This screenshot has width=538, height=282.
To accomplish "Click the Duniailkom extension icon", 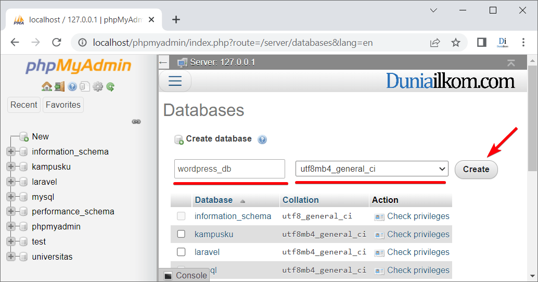I will click(x=503, y=43).
